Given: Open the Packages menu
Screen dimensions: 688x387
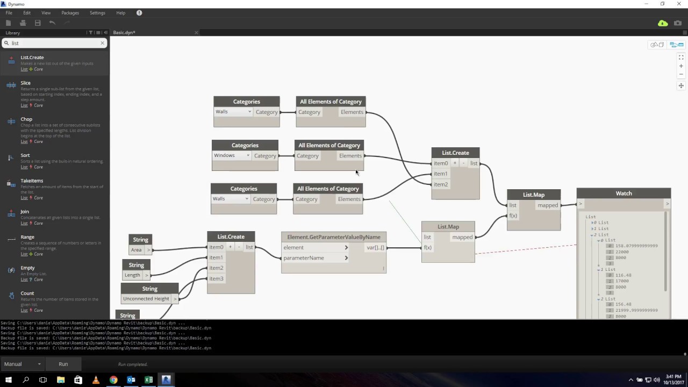Looking at the screenshot, I should (x=70, y=12).
